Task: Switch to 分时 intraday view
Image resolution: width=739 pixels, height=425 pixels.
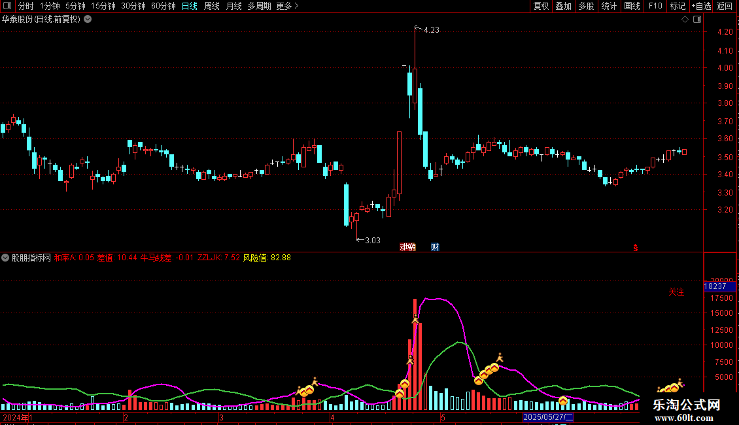Action: tap(26, 6)
